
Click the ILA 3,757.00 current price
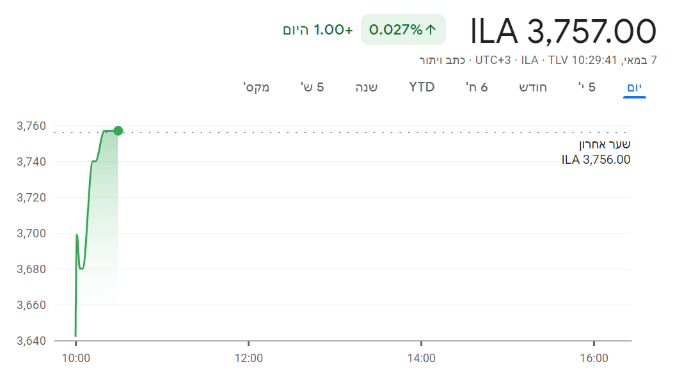tap(563, 31)
